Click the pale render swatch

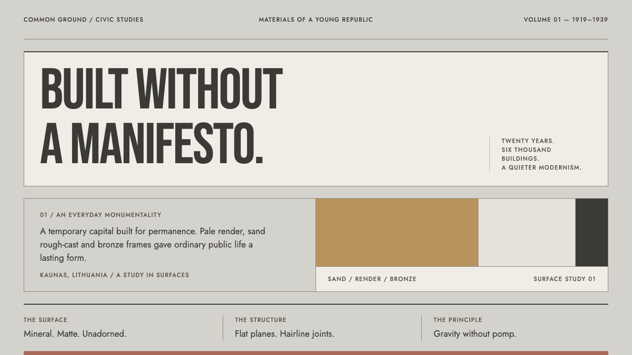tap(527, 233)
